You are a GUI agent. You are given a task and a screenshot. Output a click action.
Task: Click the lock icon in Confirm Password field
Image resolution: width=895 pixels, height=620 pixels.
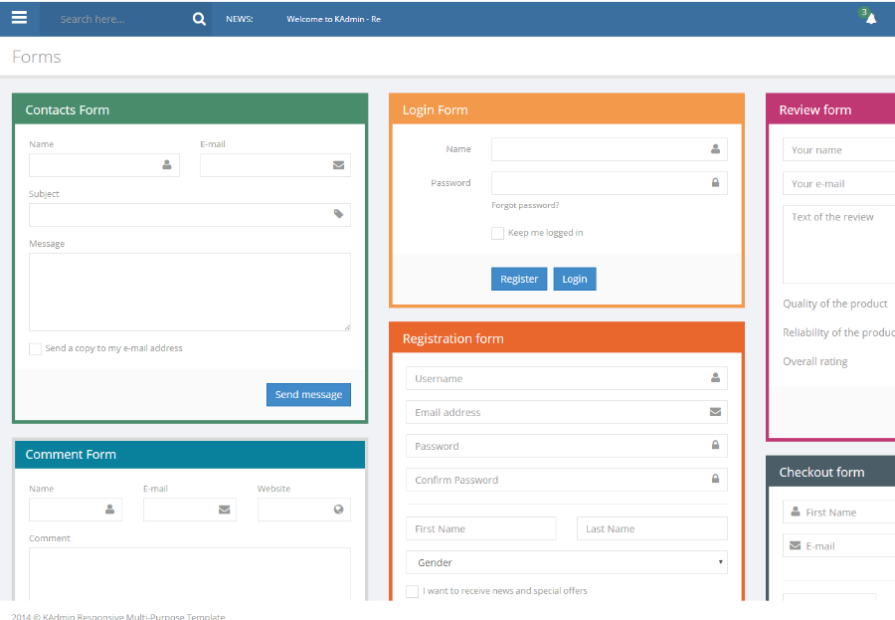coord(715,480)
